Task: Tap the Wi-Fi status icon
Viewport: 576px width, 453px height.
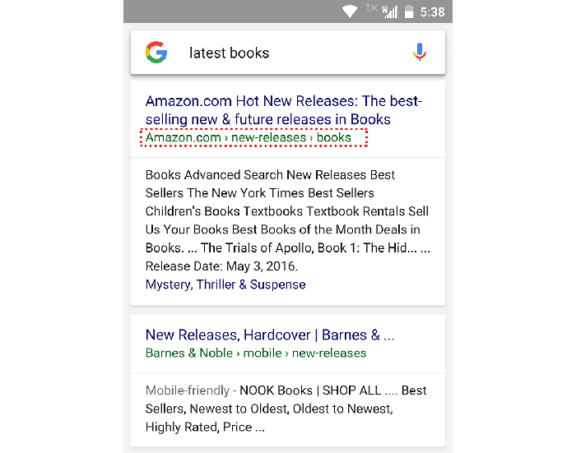Action: pos(351,12)
